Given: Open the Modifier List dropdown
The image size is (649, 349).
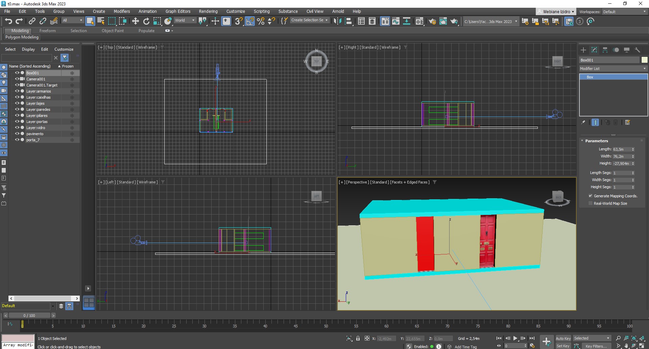Looking at the screenshot, I should click(612, 69).
